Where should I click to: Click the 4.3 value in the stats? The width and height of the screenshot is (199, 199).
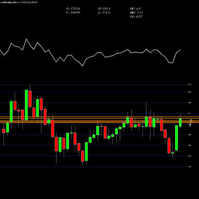138,9
